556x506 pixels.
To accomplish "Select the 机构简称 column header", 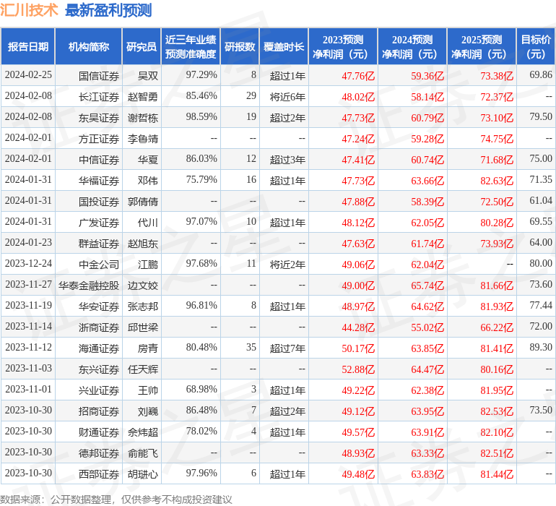I will [x=89, y=46].
